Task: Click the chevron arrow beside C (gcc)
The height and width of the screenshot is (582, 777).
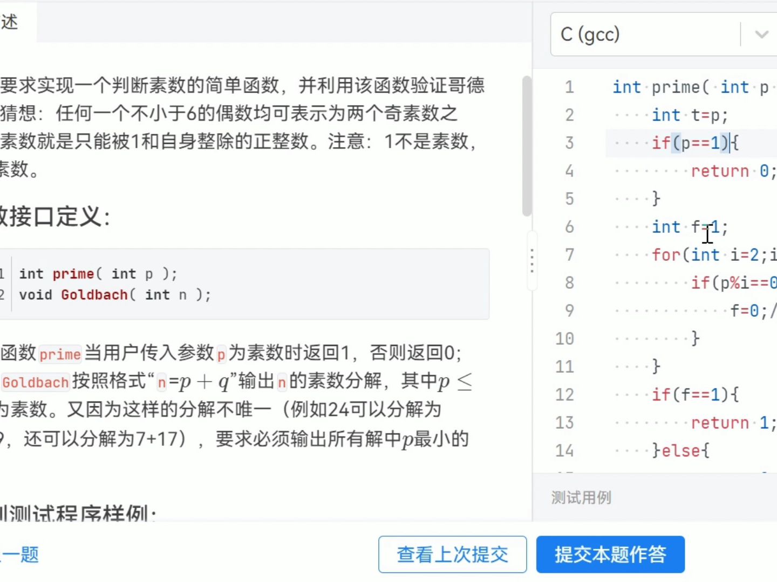Action: 761,34
